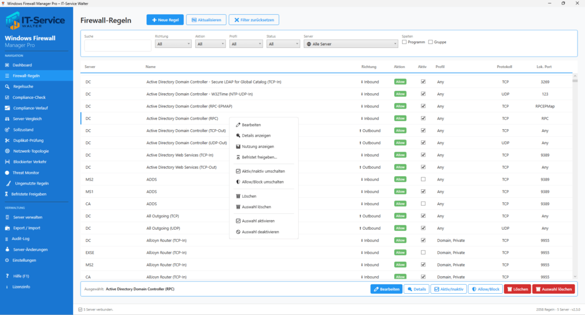
Task: Toggle Aktiv checkbox for EXSE AllJoyn Router rule
Action: (x=423, y=253)
